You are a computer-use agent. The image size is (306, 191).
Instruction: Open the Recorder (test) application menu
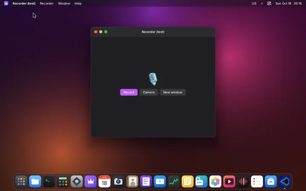click(x=24, y=3)
